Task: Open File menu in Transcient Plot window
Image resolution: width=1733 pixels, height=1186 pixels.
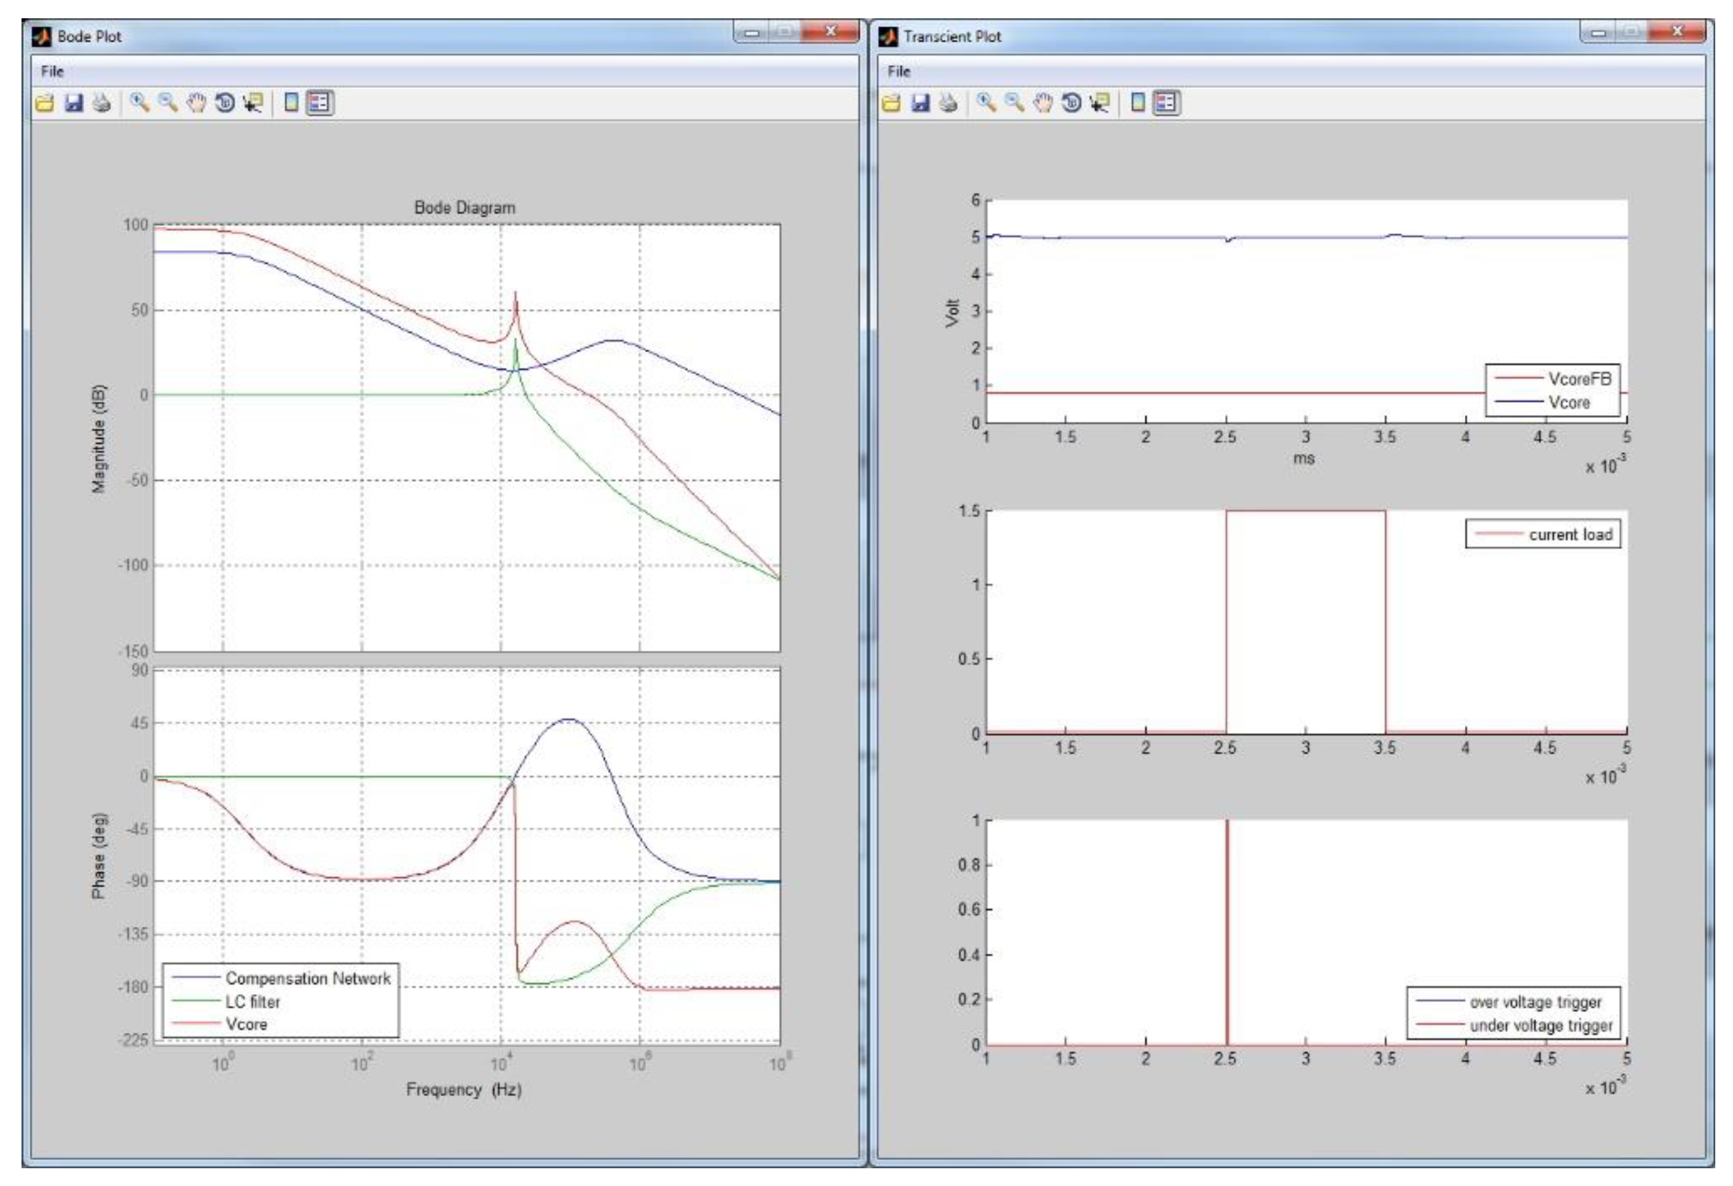Action: 899,72
